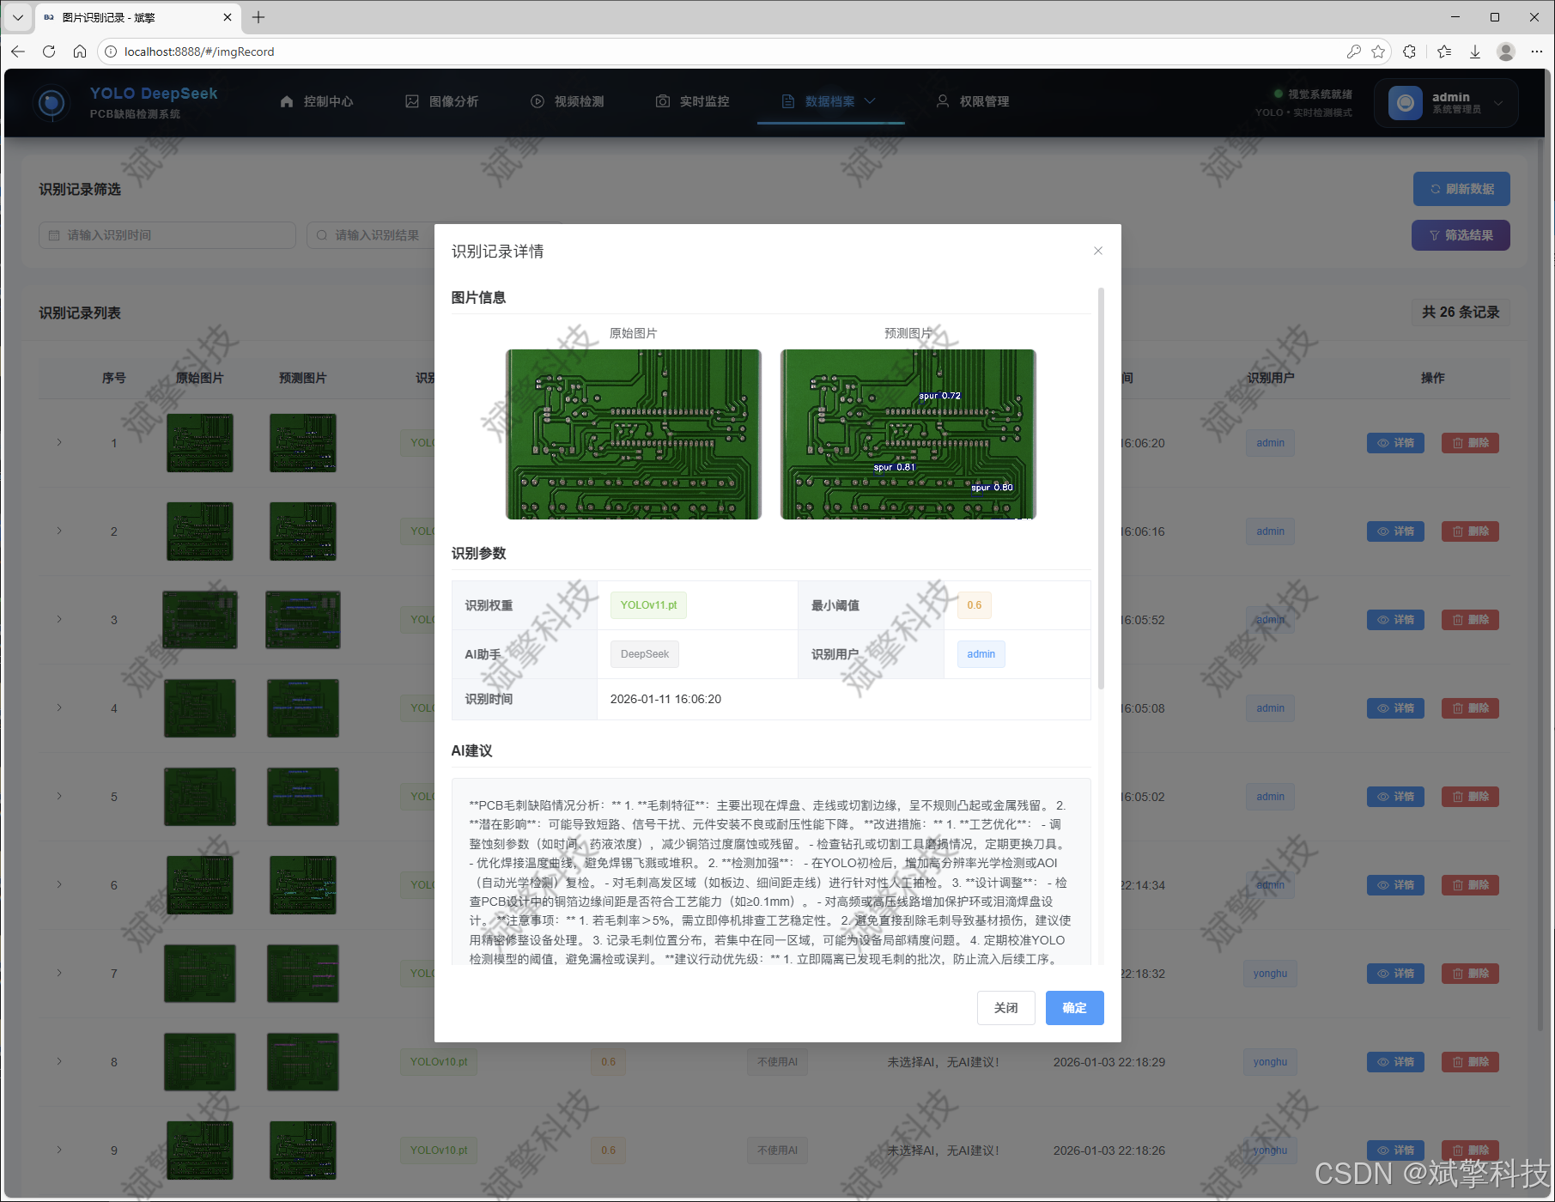This screenshot has width=1555, height=1202.
Task: Go to the 图像分析 menu
Action: coord(442,101)
